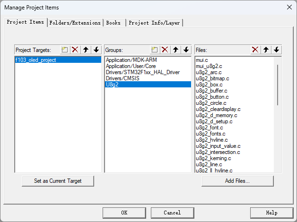
Task: Select file u8g2_font.c
Action: (x=235, y=128)
